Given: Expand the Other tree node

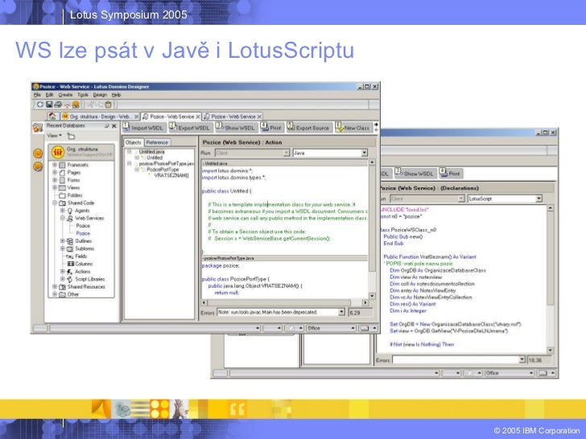Looking at the screenshot, I should [x=55, y=294].
